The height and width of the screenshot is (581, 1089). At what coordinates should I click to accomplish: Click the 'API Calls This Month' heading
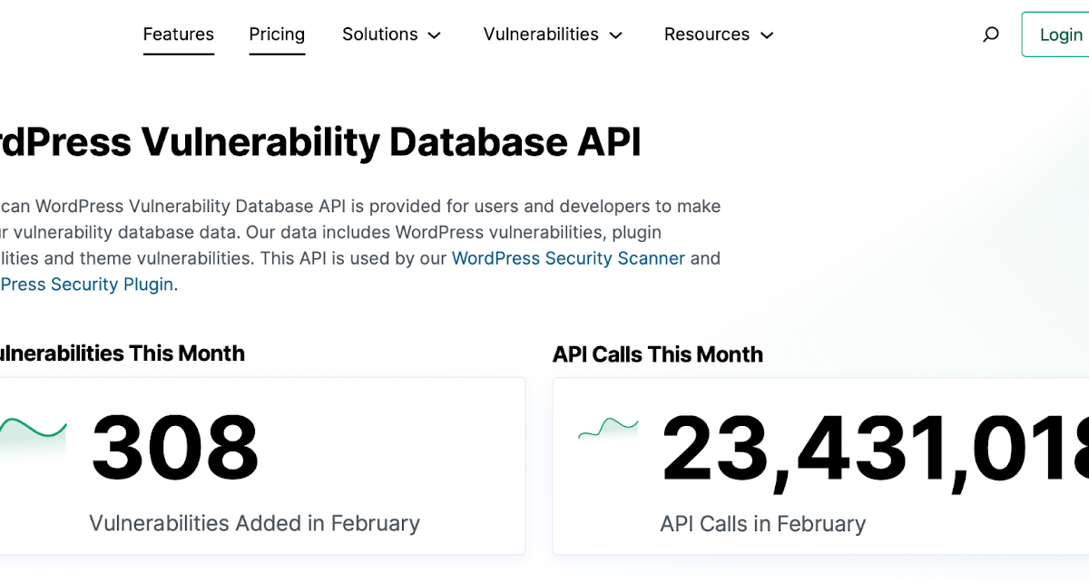(658, 354)
